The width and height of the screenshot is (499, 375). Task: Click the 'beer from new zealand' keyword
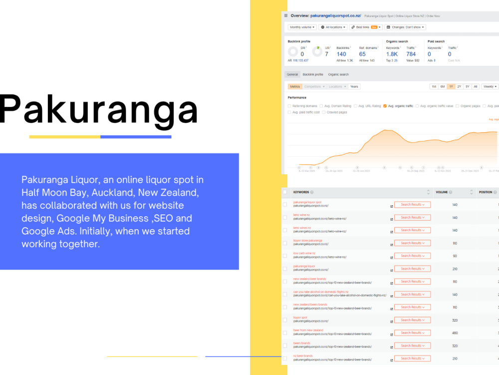point(308,331)
